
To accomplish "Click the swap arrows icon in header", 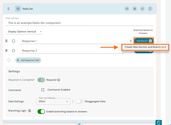I will [127, 9].
